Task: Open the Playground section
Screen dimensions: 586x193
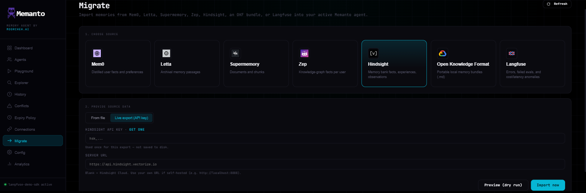Action: 33,71
